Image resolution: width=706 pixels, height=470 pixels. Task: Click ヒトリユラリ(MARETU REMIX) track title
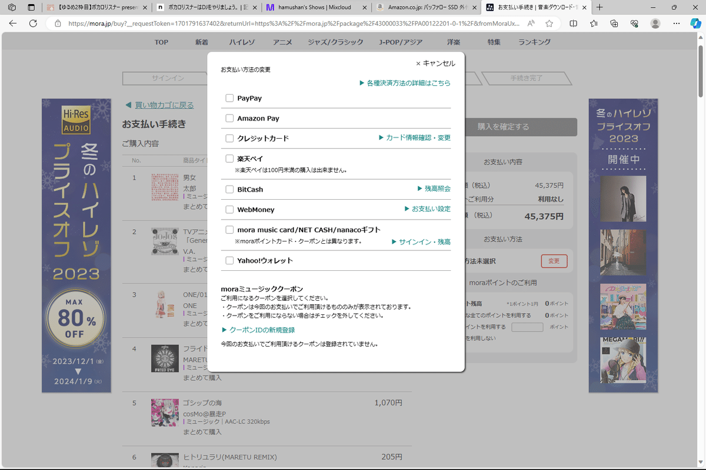click(x=230, y=457)
